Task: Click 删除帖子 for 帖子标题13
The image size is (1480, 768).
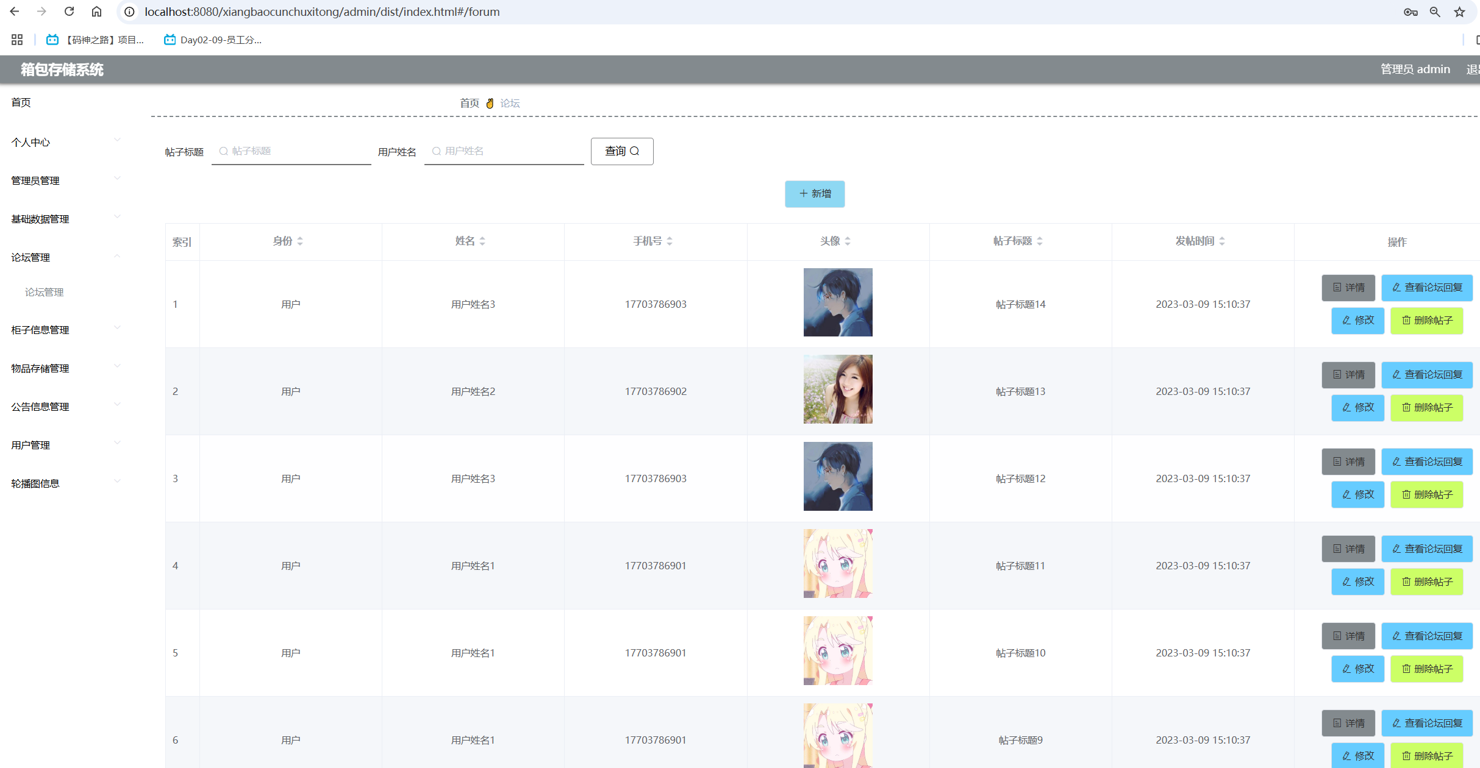Action: tap(1427, 408)
